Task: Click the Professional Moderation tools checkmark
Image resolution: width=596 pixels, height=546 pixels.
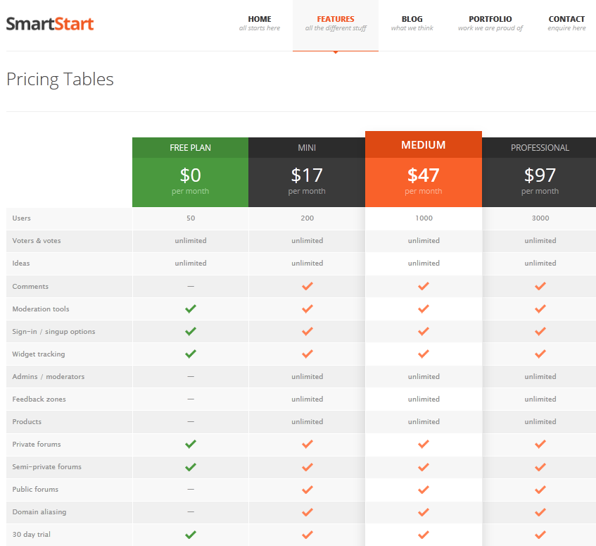Action: tap(540, 309)
